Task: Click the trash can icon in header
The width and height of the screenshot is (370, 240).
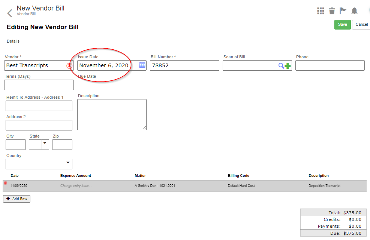Action: [332, 11]
